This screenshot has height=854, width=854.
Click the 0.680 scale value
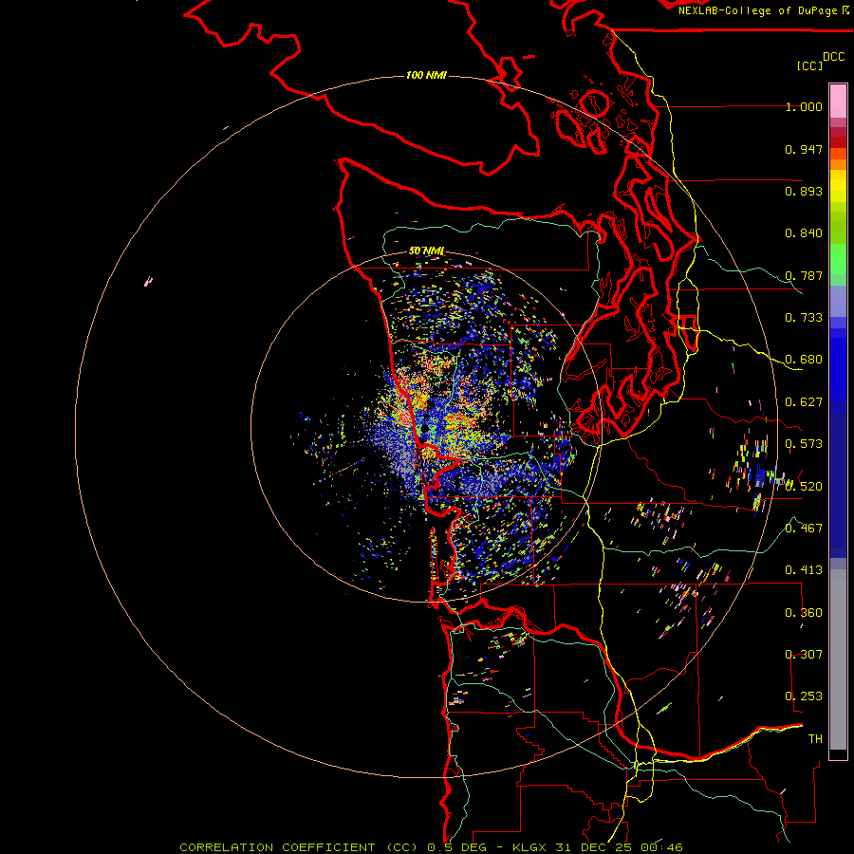[x=804, y=360]
